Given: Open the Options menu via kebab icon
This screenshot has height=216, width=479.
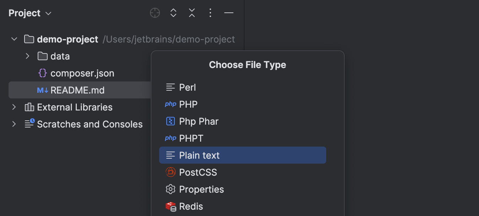Looking at the screenshot, I should pos(210,13).
